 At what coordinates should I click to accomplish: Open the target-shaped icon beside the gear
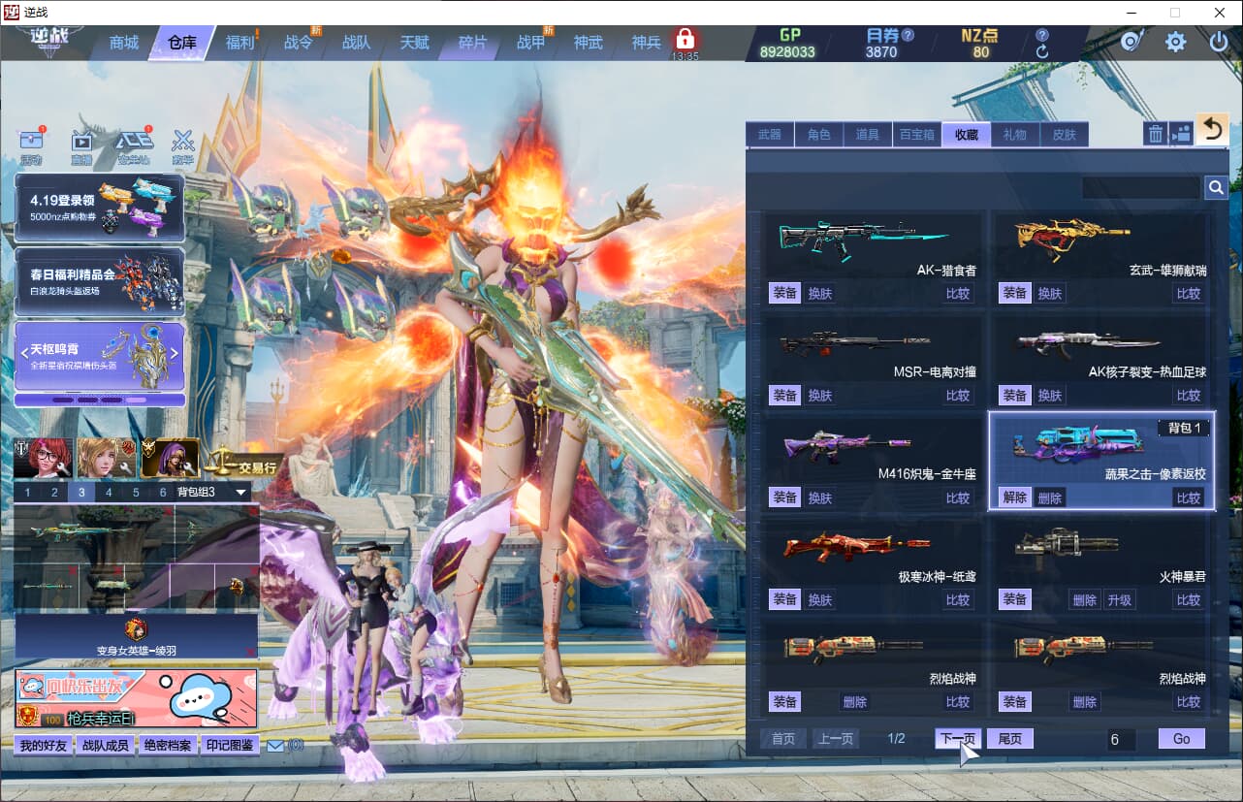click(x=1131, y=42)
